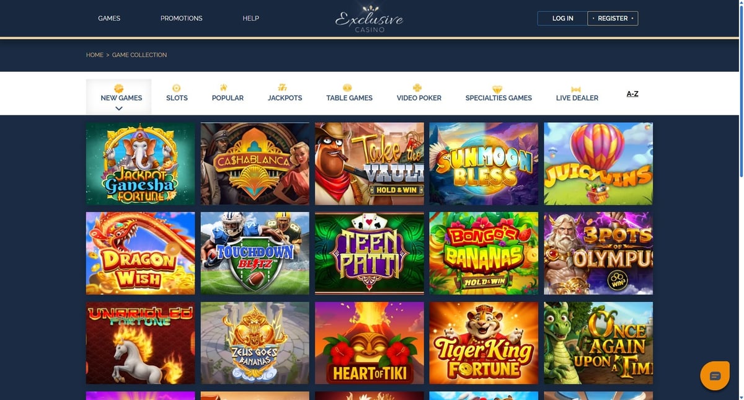
Task: Open the Games menu
Action: (109, 19)
